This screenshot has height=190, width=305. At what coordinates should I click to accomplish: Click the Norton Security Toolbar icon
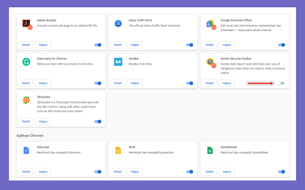[211, 63]
